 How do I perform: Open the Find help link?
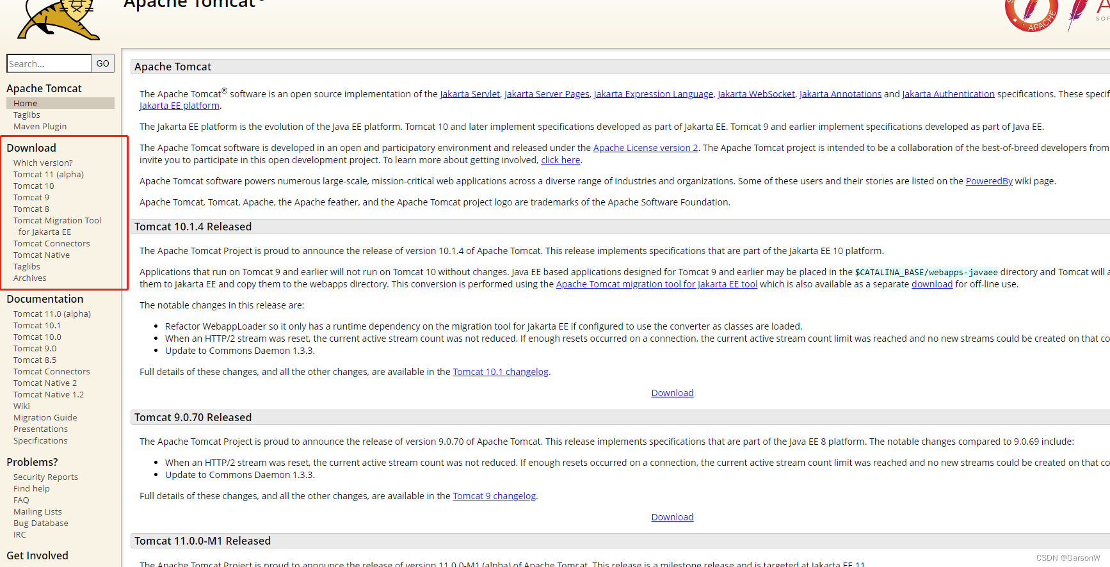click(x=31, y=488)
